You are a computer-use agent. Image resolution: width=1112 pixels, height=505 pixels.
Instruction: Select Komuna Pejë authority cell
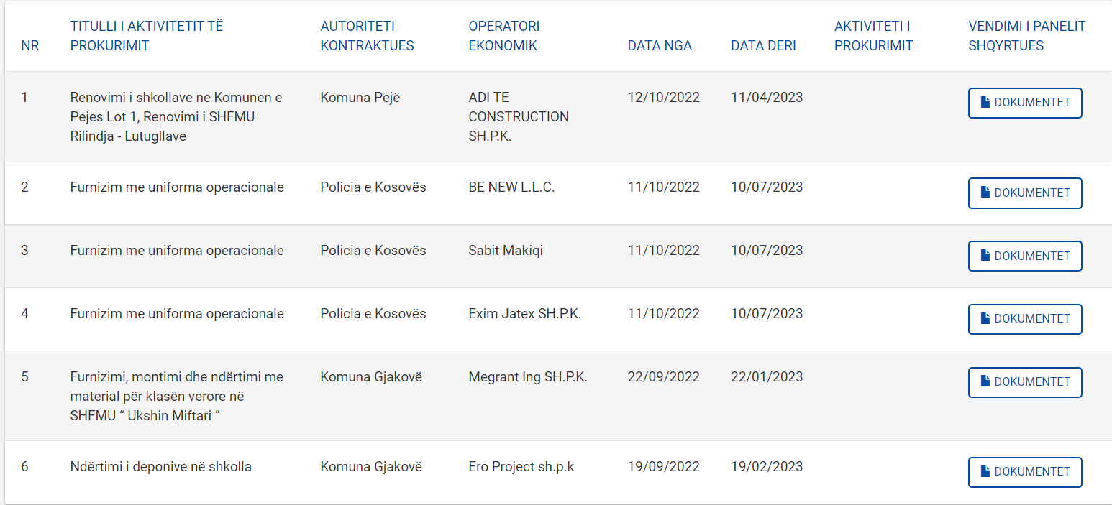coord(360,97)
